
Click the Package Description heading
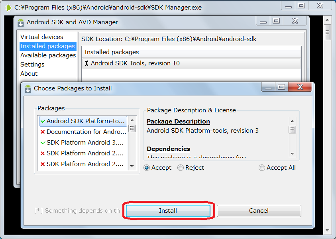click(x=178, y=121)
